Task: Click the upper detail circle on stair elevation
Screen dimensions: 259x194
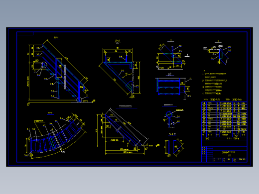Action: coord(44,65)
